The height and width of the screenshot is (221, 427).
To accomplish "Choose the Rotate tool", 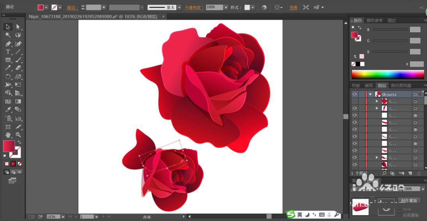I will tap(8, 77).
